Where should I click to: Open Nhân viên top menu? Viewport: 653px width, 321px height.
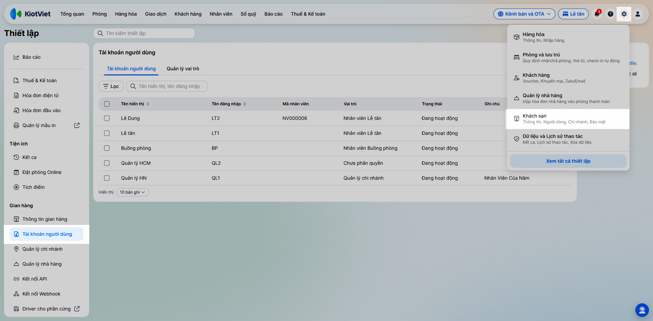(x=221, y=14)
